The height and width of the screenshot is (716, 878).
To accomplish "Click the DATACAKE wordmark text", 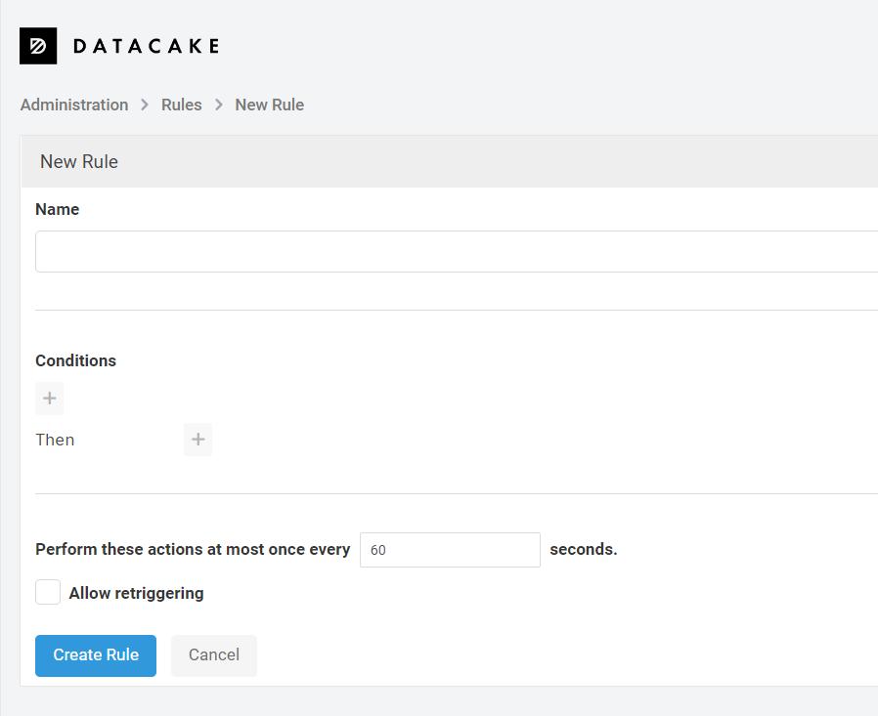I will [x=146, y=46].
